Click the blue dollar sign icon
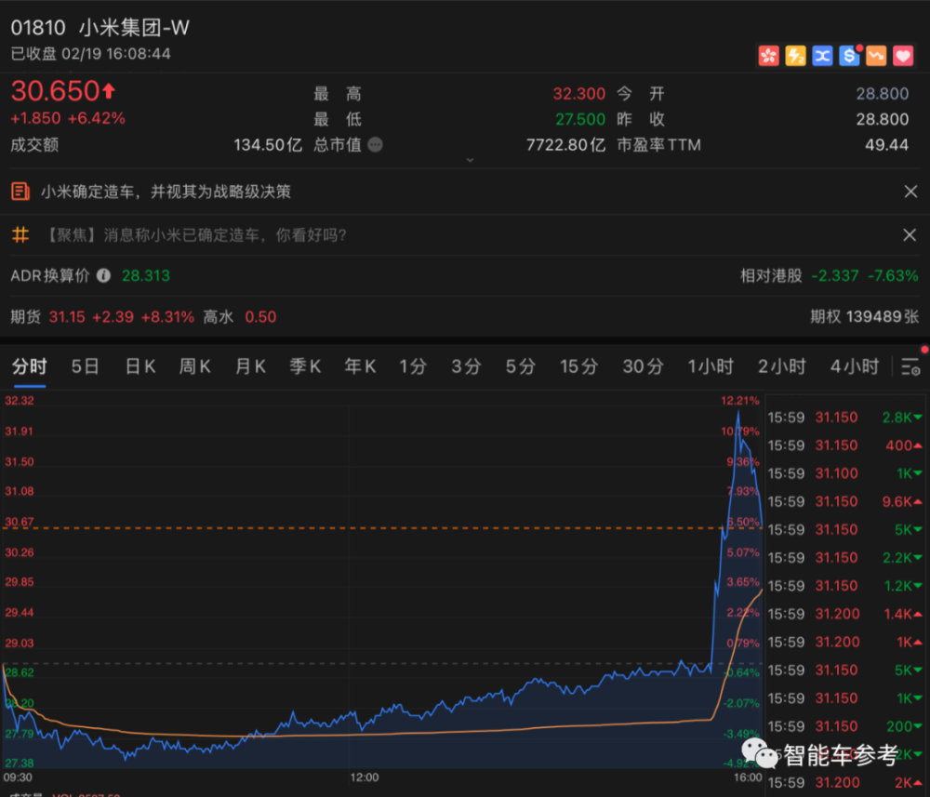Image resolution: width=930 pixels, height=797 pixels. (x=849, y=57)
